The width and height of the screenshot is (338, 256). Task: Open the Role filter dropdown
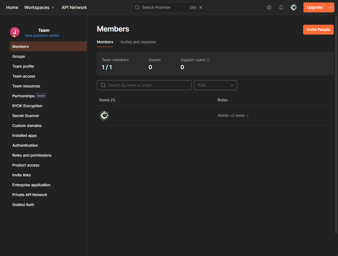[215, 85]
